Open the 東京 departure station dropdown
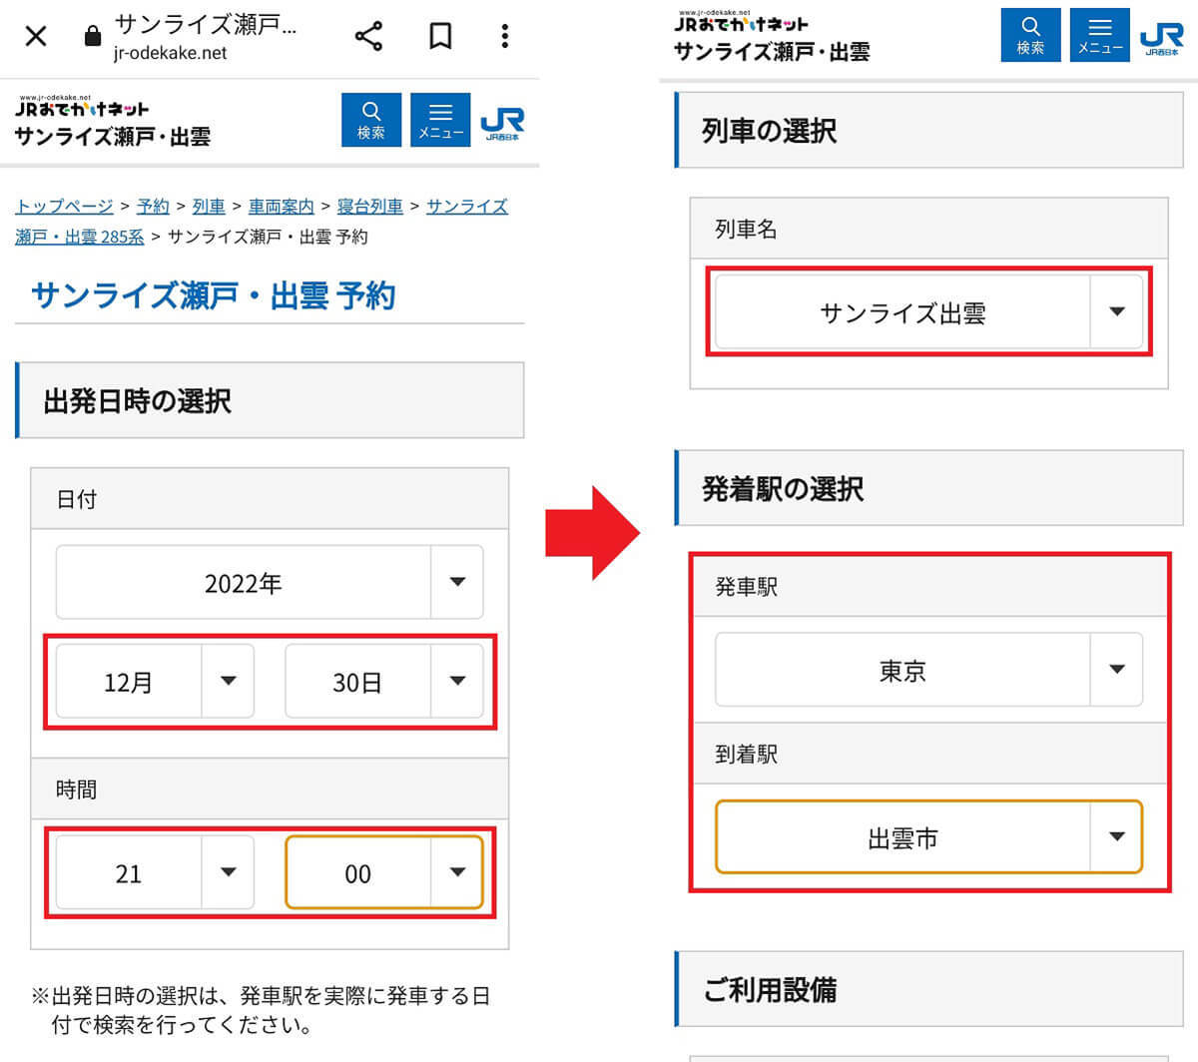 (x=929, y=670)
